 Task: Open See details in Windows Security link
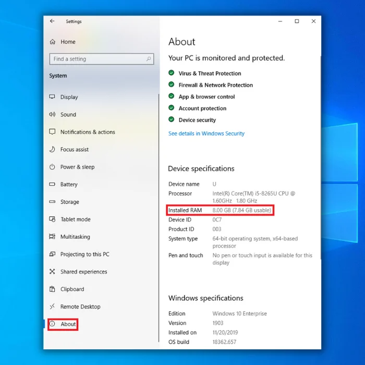[x=206, y=133]
